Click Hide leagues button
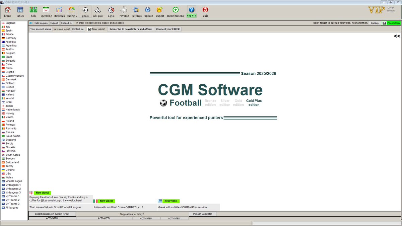The width and height of the screenshot is (402, 226). [41, 23]
